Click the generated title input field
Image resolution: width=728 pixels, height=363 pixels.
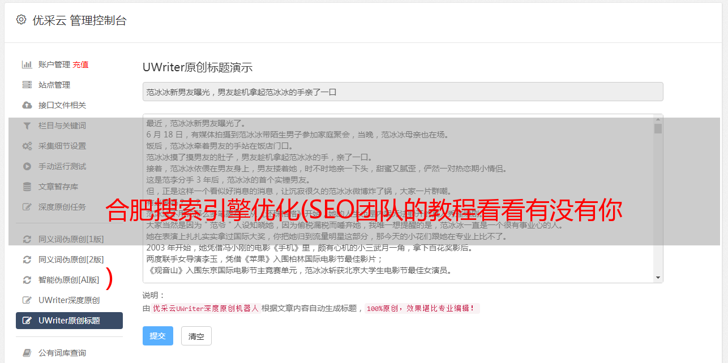(x=402, y=92)
